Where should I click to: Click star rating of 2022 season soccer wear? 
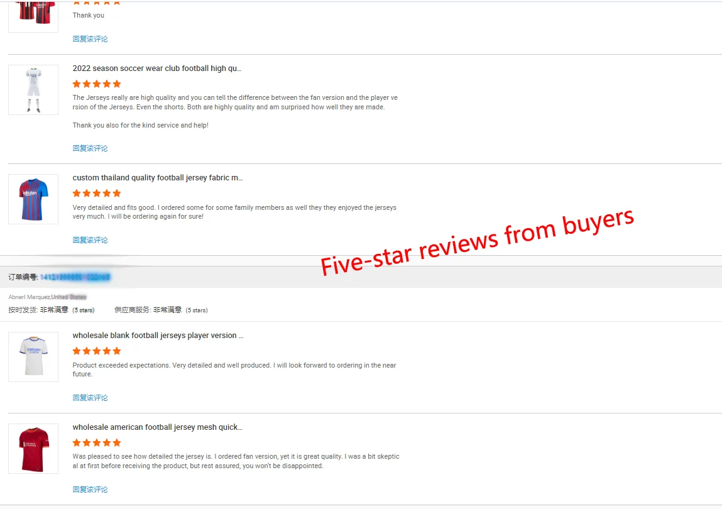[97, 84]
